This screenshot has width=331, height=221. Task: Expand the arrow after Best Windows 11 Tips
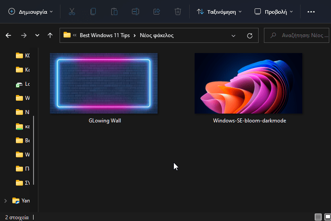(x=135, y=35)
